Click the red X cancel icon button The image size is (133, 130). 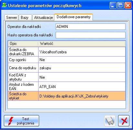coord(124,121)
